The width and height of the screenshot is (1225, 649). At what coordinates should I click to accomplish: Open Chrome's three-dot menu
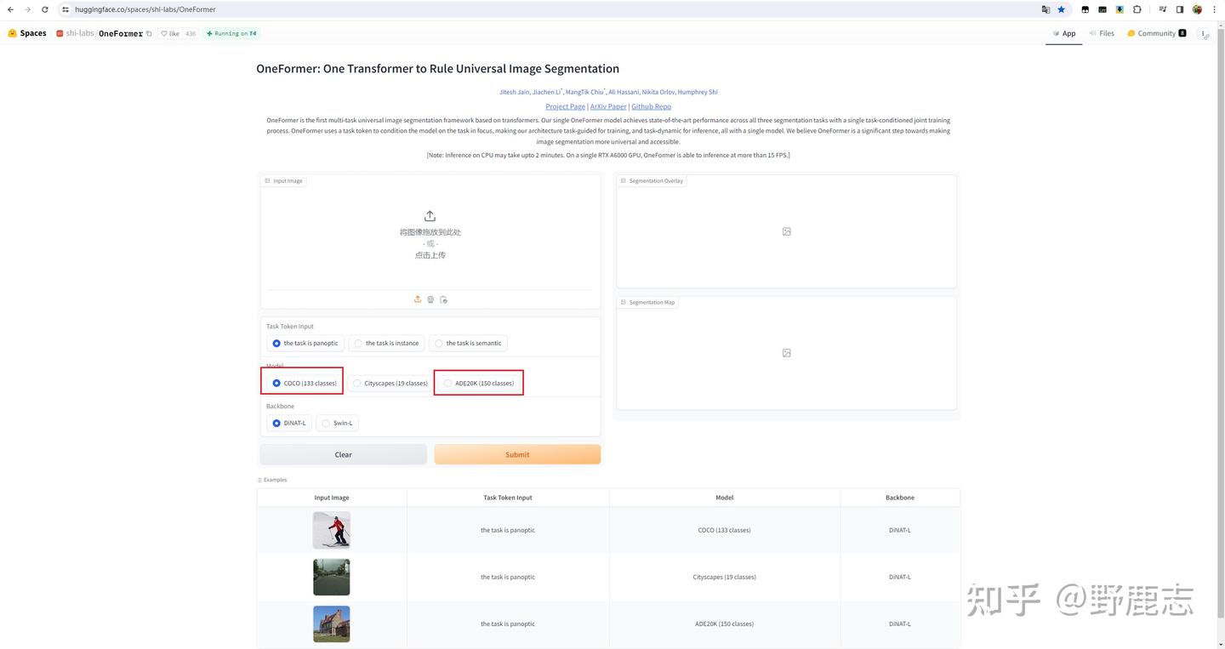1213,9
